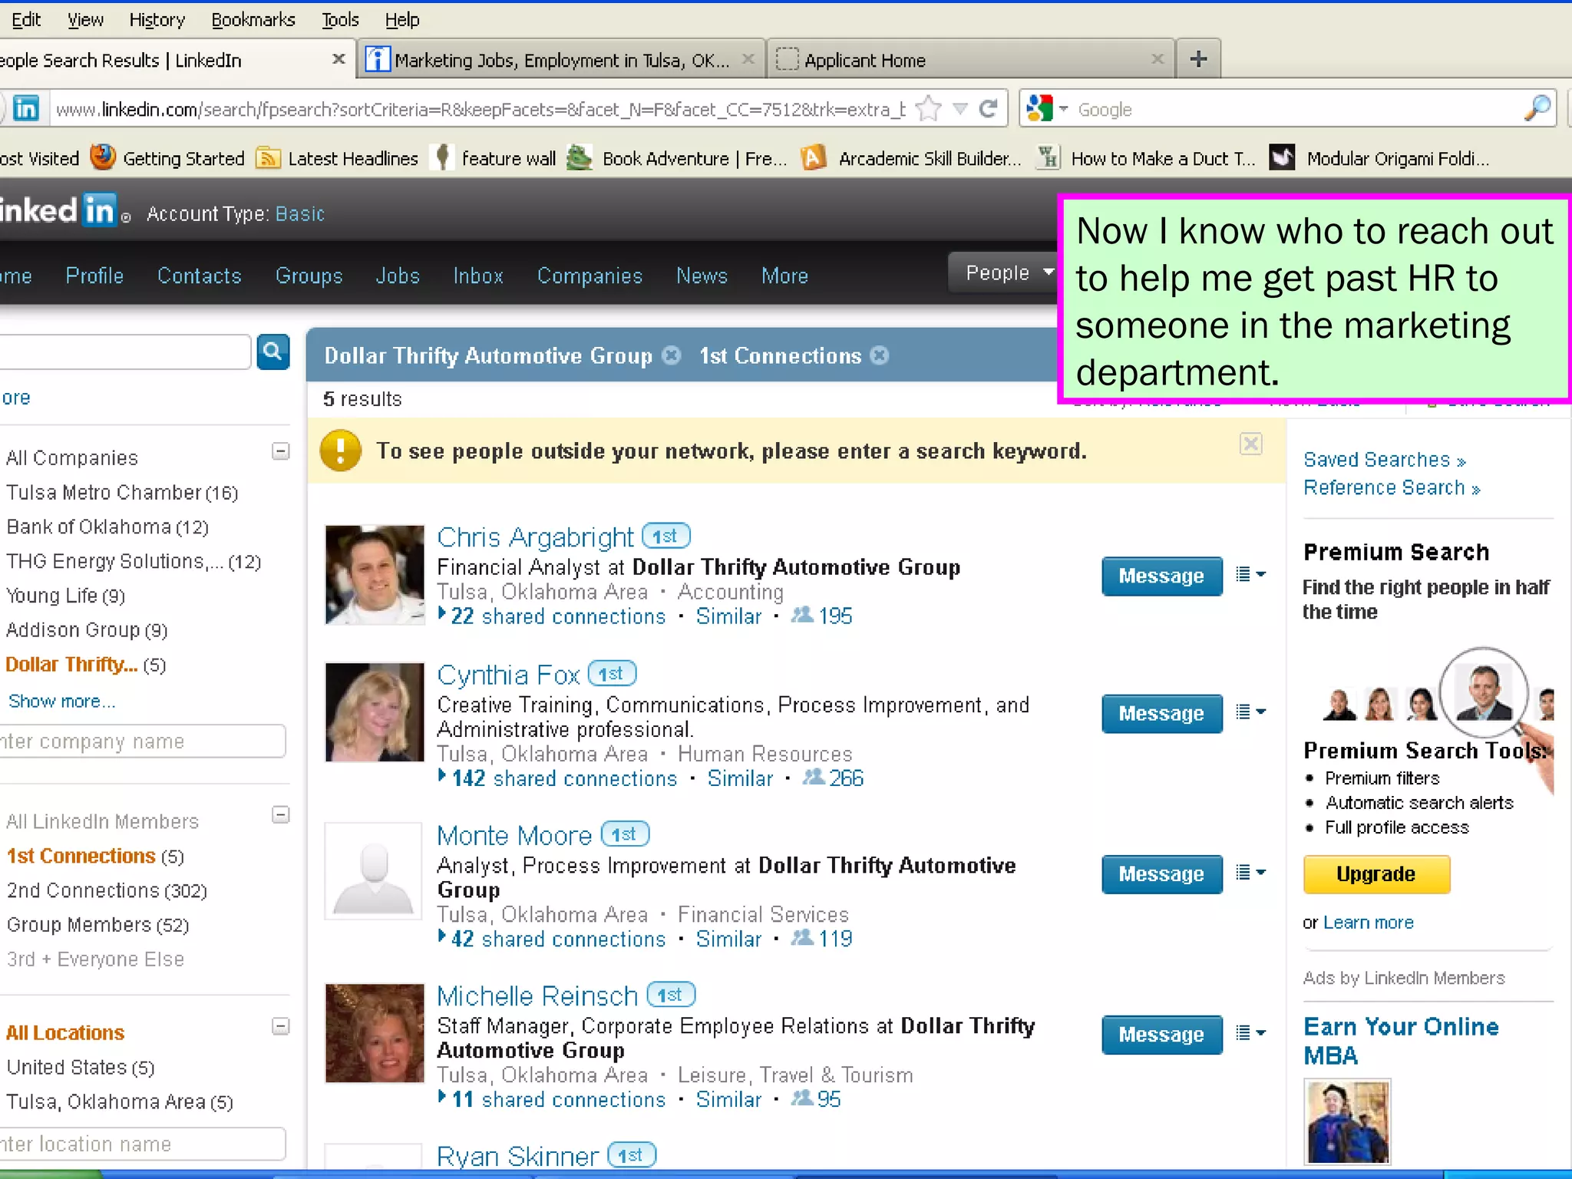Open the Getting Started Firefox bookmark
This screenshot has height=1179, width=1572.
167,158
